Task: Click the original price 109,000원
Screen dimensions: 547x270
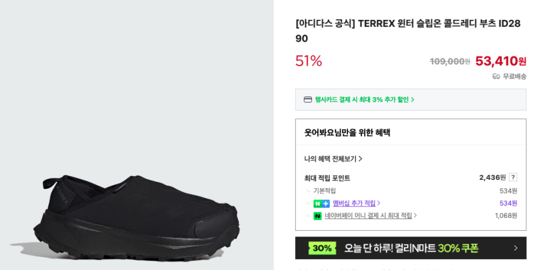Action: click(450, 62)
